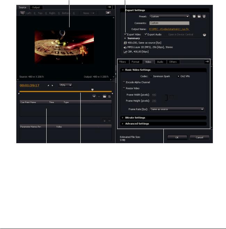The width and height of the screenshot is (226, 229).
Task: Click the Set In Point triangle icon
Action: click(x=48, y=85)
